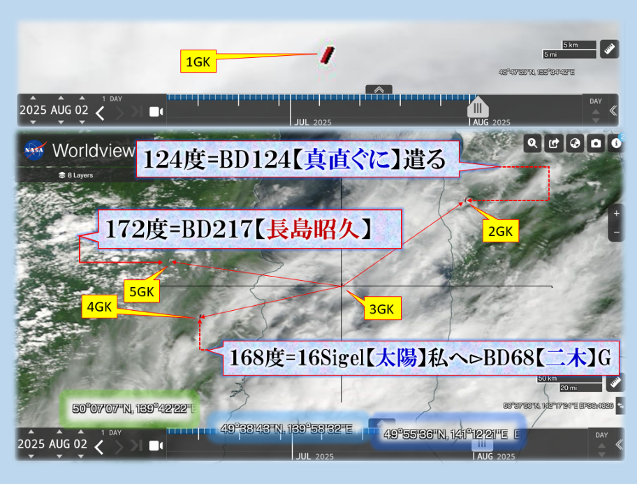Open the projection globe icon
The height and width of the screenshot is (484, 637).
point(575,143)
